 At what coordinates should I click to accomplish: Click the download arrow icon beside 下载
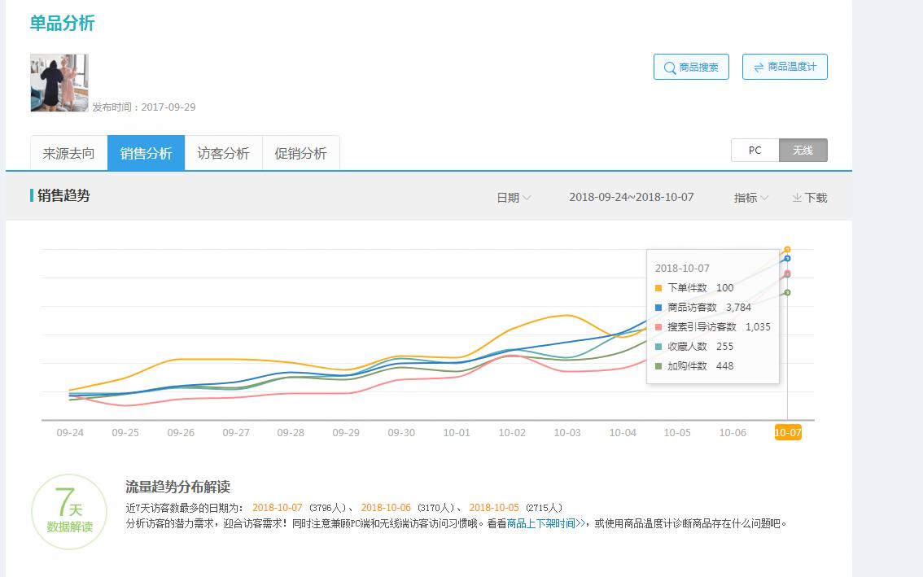point(797,198)
